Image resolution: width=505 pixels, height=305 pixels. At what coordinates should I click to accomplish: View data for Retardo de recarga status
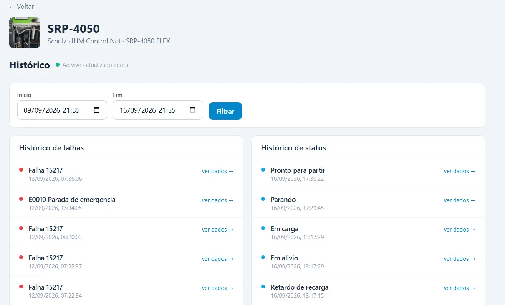point(460,288)
